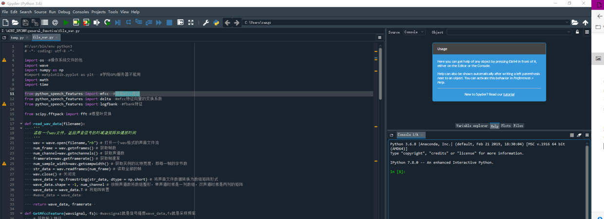Screen dimensions: 604x219
Task: Run current cell toolbar icon
Action: [x=76, y=22]
